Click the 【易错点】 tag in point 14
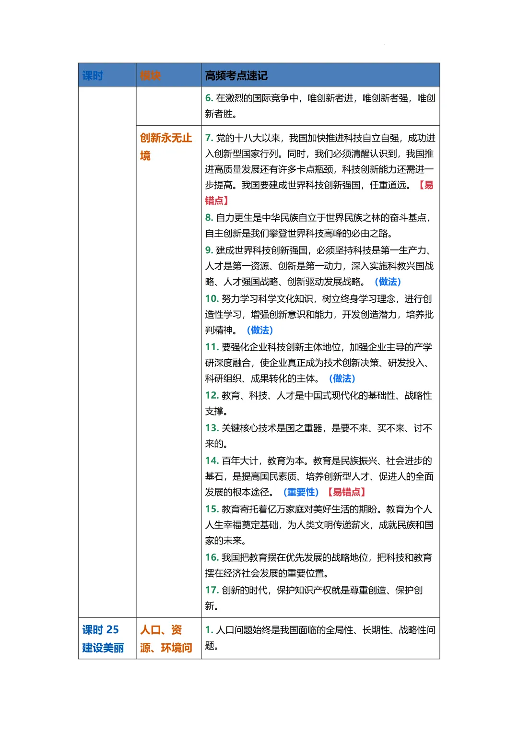 pyautogui.click(x=345, y=492)
